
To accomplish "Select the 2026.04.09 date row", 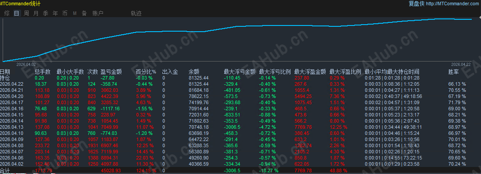I will click(11, 139).
